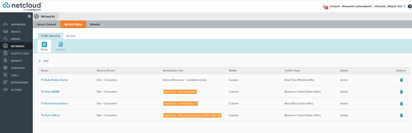
Task: Open the notifications bell icon
Action: click(324, 6)
